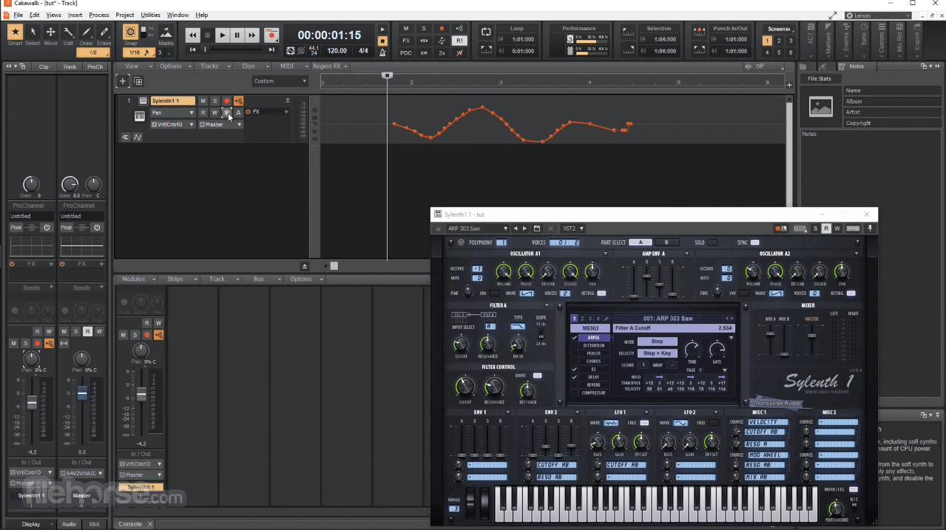Click the File Stats button
The image size is (946, 530).
[x=819, y=78]
